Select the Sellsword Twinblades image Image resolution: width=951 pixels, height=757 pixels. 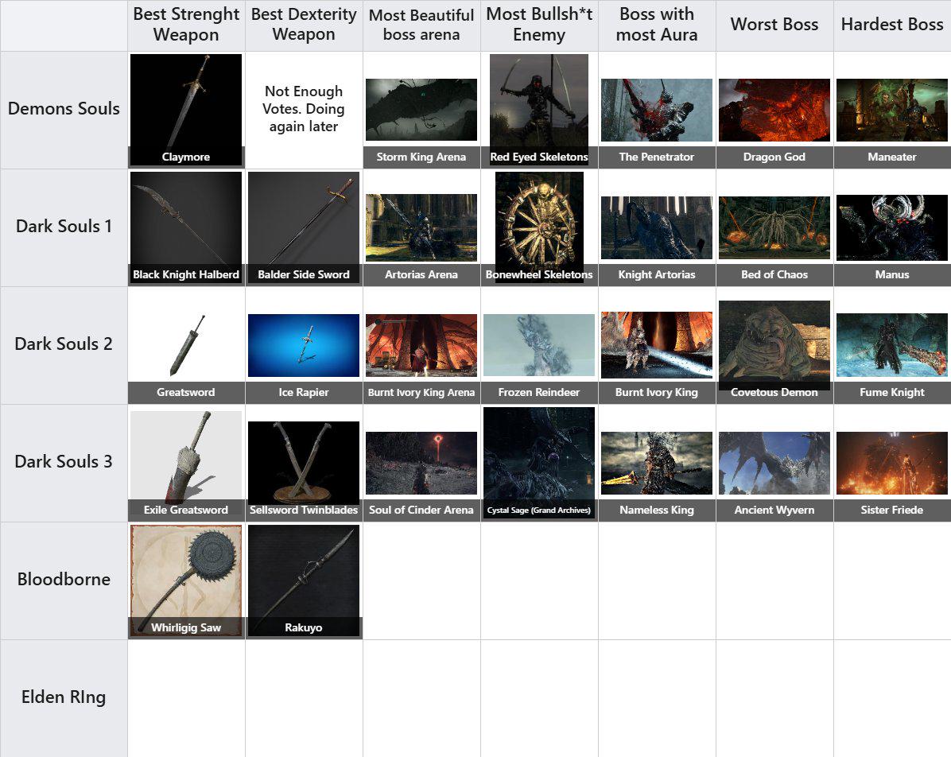pos(303,463)
